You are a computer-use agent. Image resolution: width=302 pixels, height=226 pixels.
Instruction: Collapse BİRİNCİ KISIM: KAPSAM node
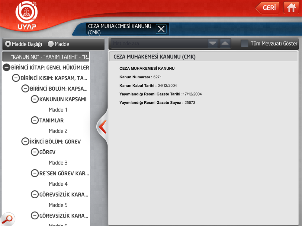coord(16,78)
